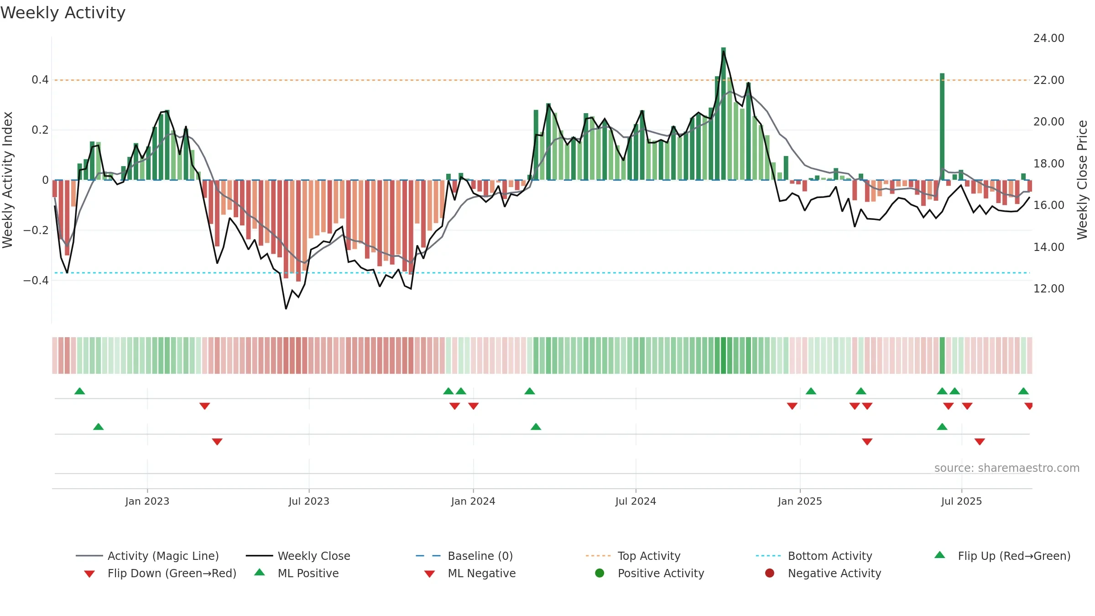Click the source: sharemaestro.com credit

(1007, 468)
